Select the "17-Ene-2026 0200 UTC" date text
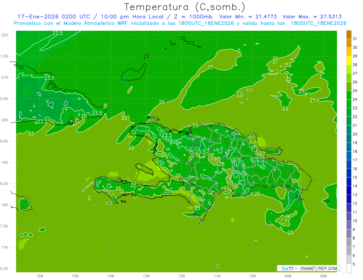This screenshot has height=280, width=363. (x=54, y=17)
